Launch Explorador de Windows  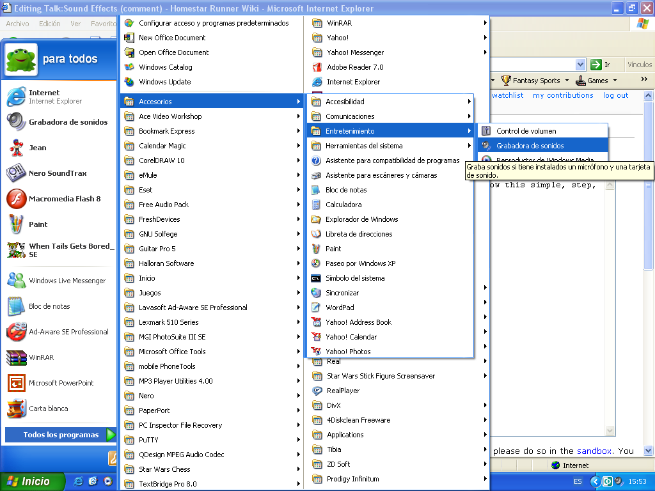pos(390,219)
